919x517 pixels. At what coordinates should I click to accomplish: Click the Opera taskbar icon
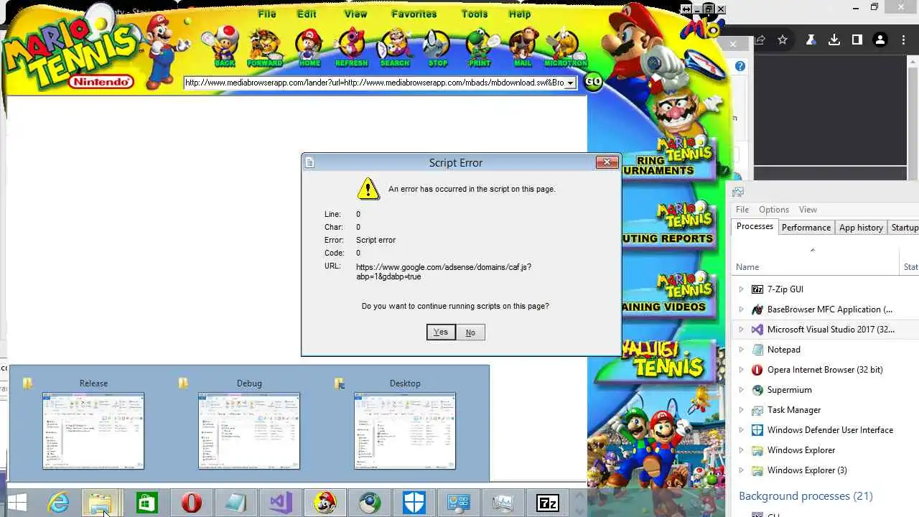pos(191,503)
